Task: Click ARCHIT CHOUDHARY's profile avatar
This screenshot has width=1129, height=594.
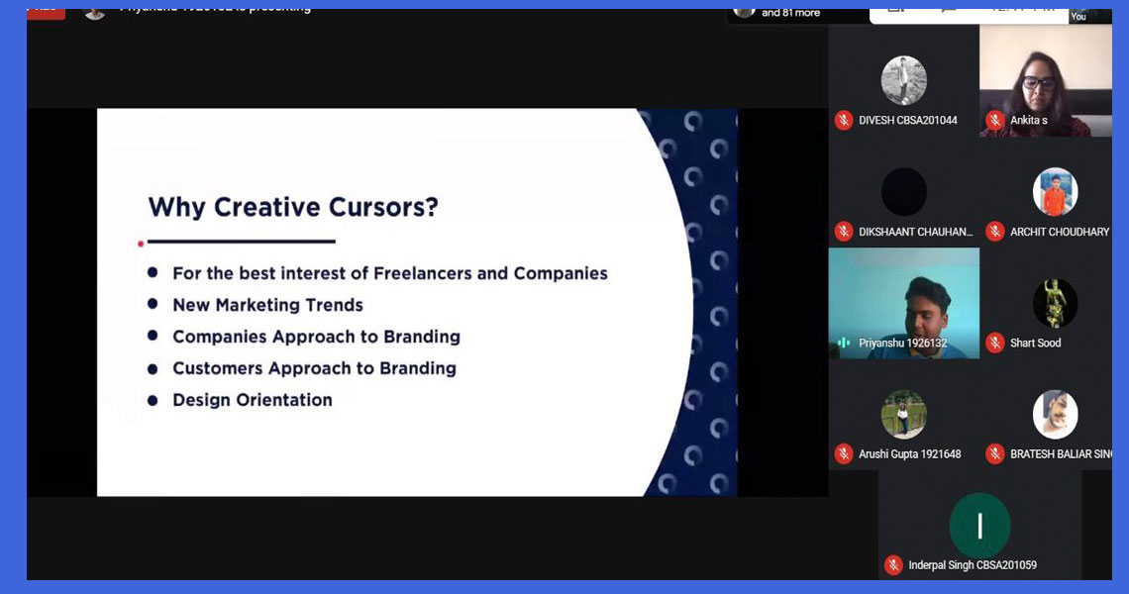Action: point(1055,192)
